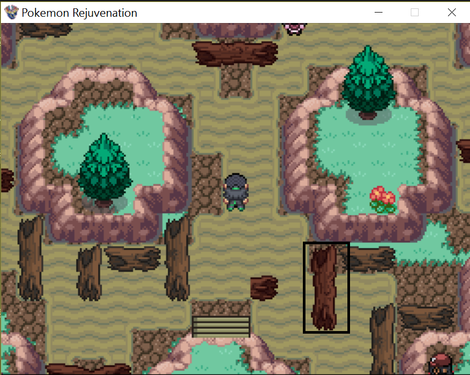This screenshot has height=375, width=470.
Task: Click the horizontal log above the top rock path
Action: pyautogui.click(x=235, y=54)
